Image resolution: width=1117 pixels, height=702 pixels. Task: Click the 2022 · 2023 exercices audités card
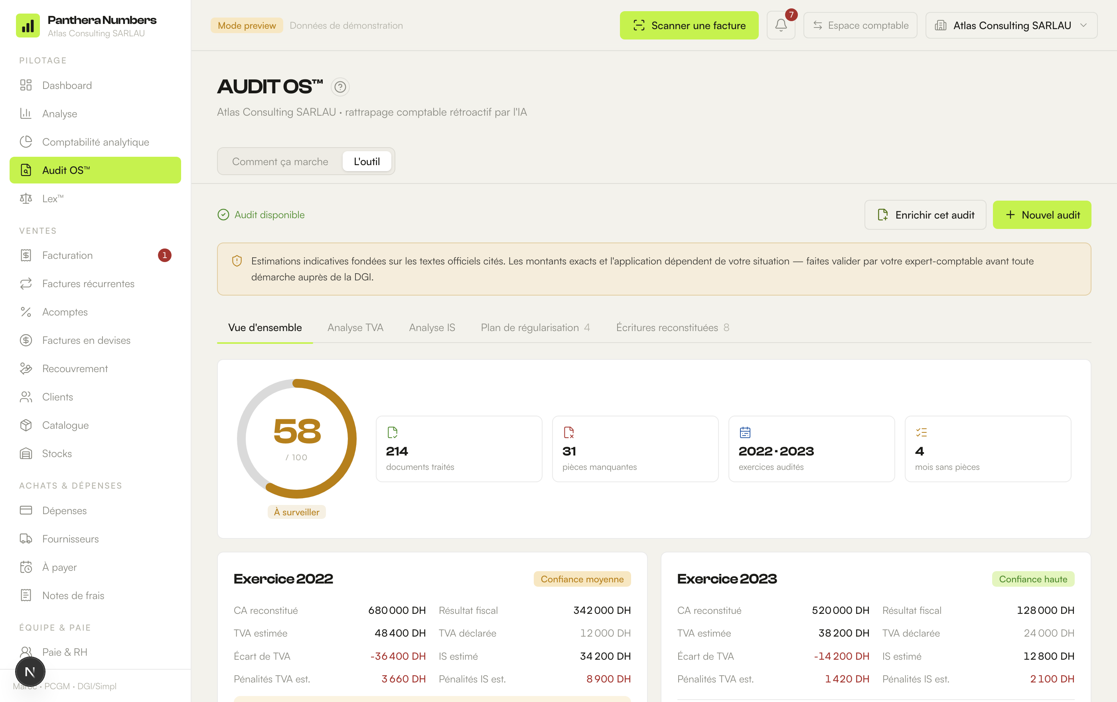click(x=811, y=449)
